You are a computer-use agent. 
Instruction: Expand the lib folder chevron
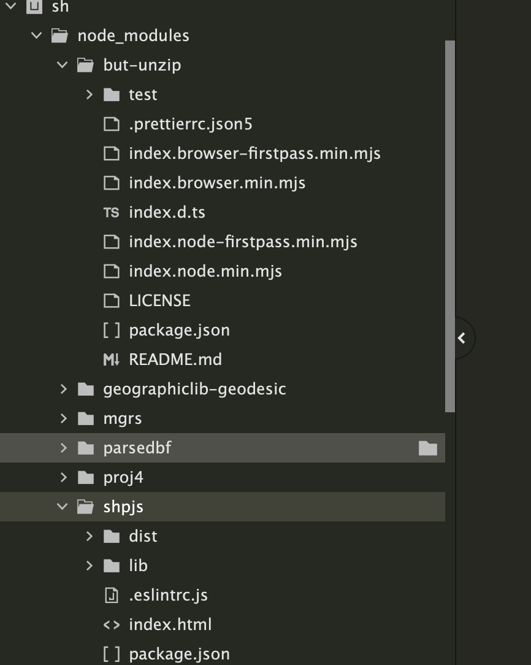click(x=90, y=566)
